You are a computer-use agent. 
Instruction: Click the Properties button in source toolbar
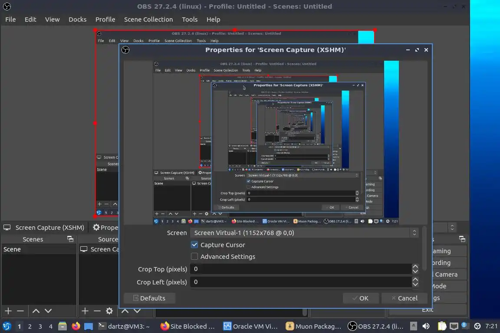click(105, 228)
